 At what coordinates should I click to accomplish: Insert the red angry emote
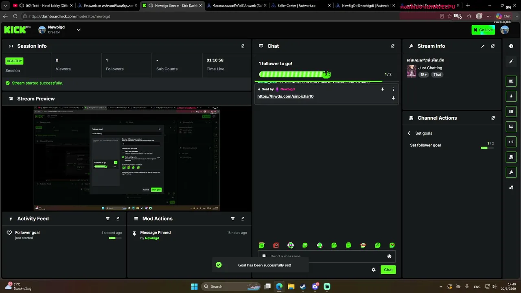[x=276, y=245]
